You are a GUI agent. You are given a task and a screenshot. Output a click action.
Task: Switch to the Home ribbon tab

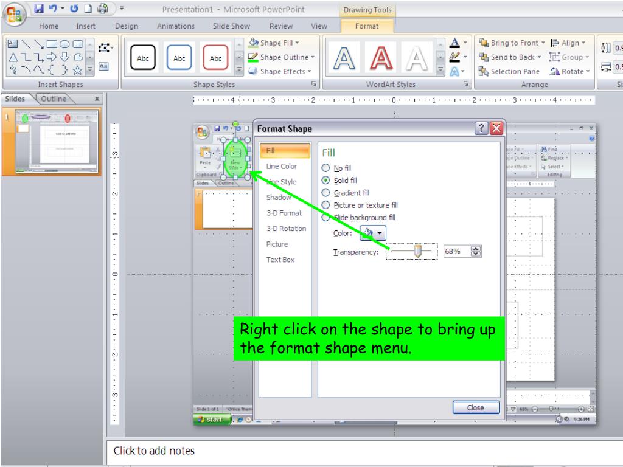pos(49,26)
